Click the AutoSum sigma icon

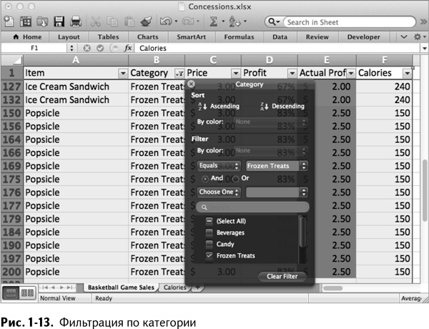(x=213, y=22)
